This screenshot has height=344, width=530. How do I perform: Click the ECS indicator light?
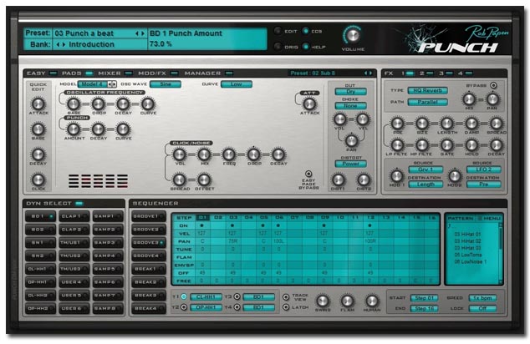coord(305,31)
